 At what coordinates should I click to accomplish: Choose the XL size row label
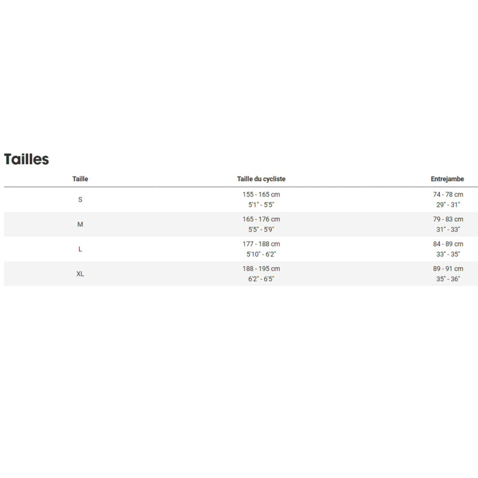pos(80,274)
